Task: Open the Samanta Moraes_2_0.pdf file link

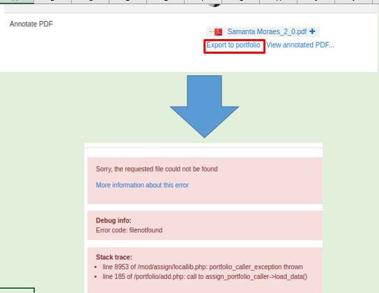Action: (267, 31)
